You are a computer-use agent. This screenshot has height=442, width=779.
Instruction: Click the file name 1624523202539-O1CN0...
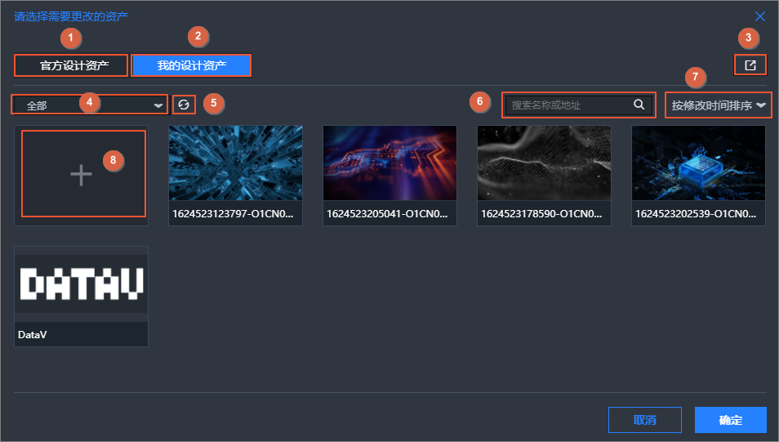[x=696, y=214]
